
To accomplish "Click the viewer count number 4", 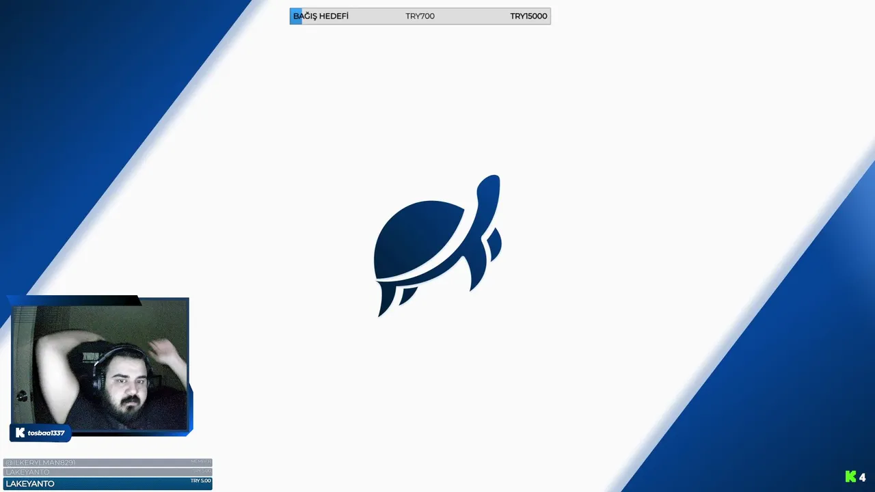I will click(863, 477).
